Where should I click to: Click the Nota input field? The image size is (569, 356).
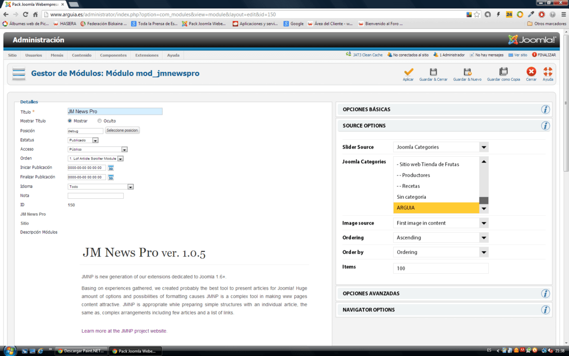[x=96, y=196]
